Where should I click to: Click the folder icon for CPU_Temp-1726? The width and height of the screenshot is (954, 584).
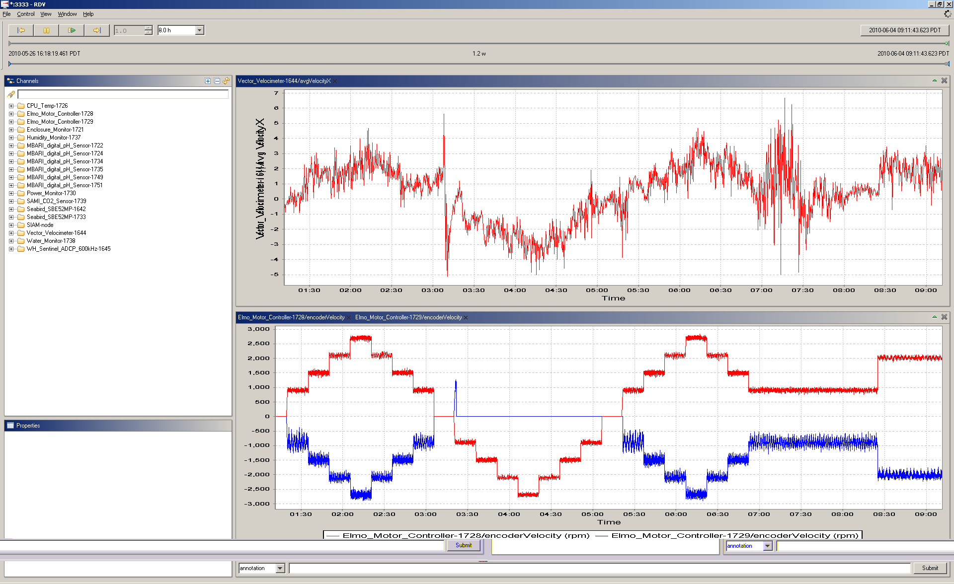pos(21,106)
